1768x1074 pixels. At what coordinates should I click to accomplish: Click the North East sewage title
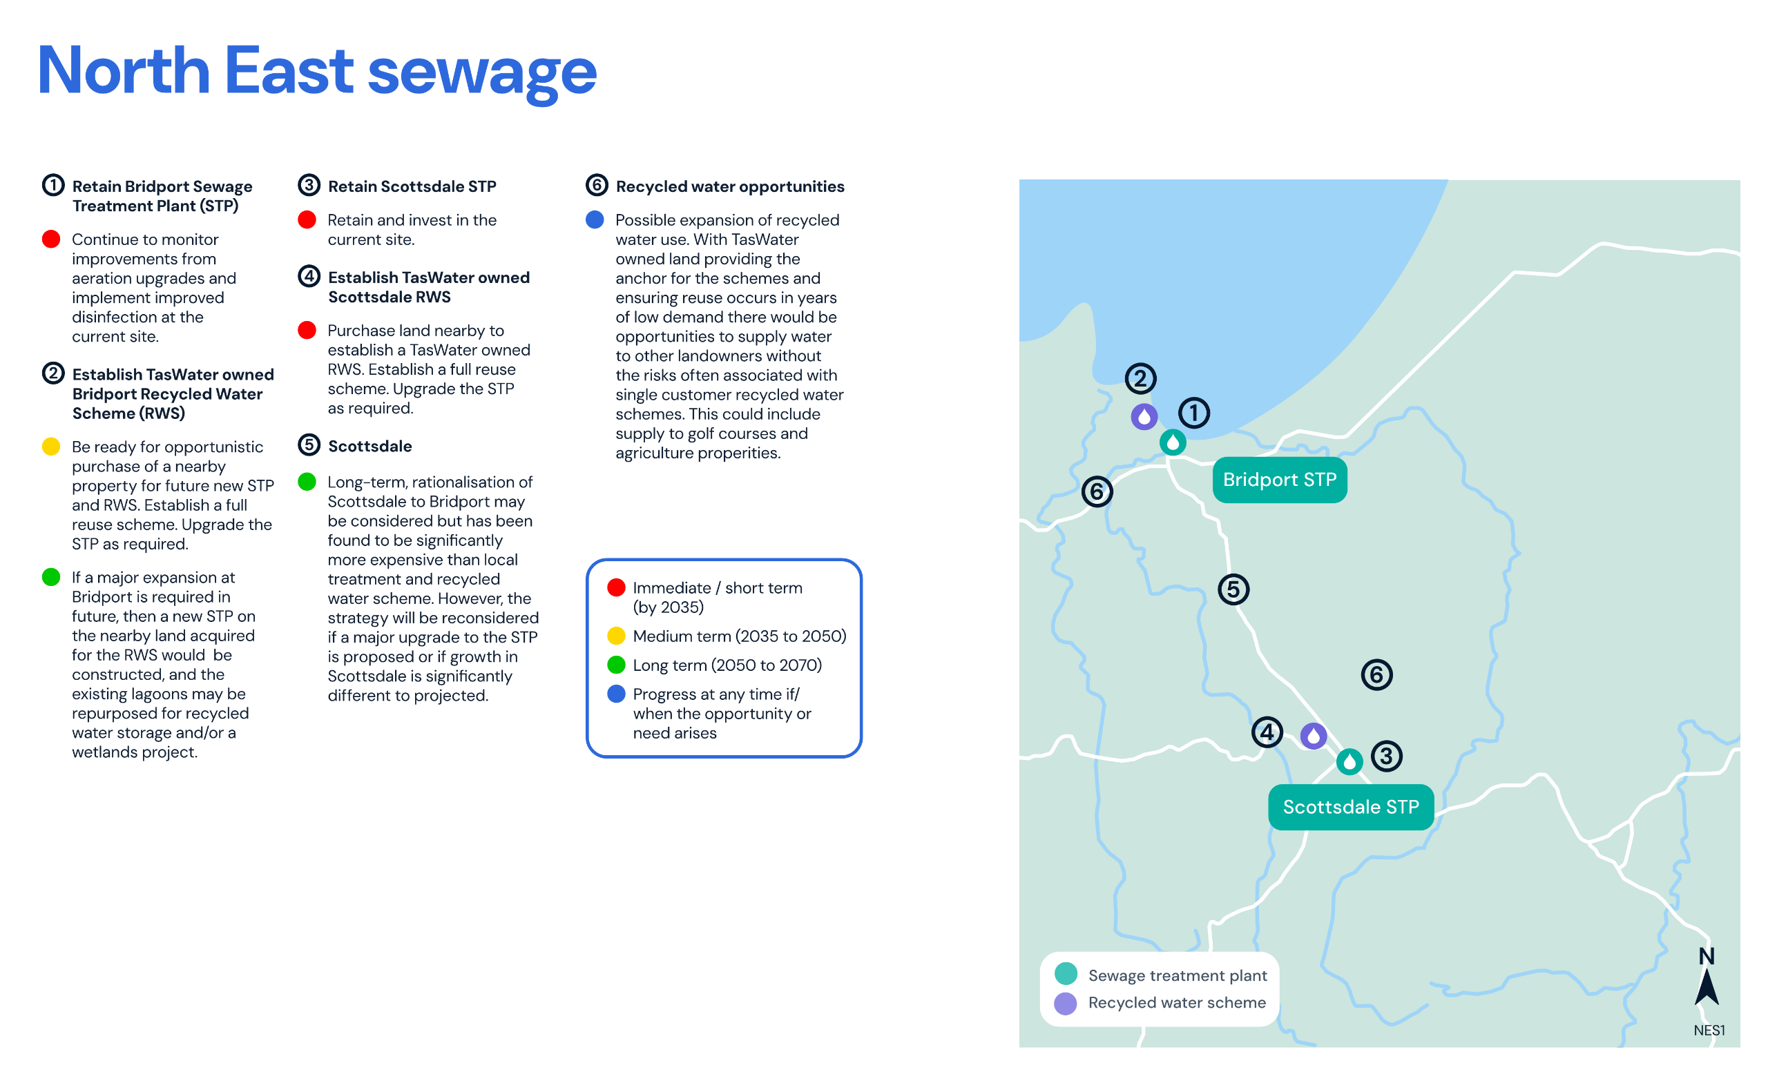coord(316,70)
